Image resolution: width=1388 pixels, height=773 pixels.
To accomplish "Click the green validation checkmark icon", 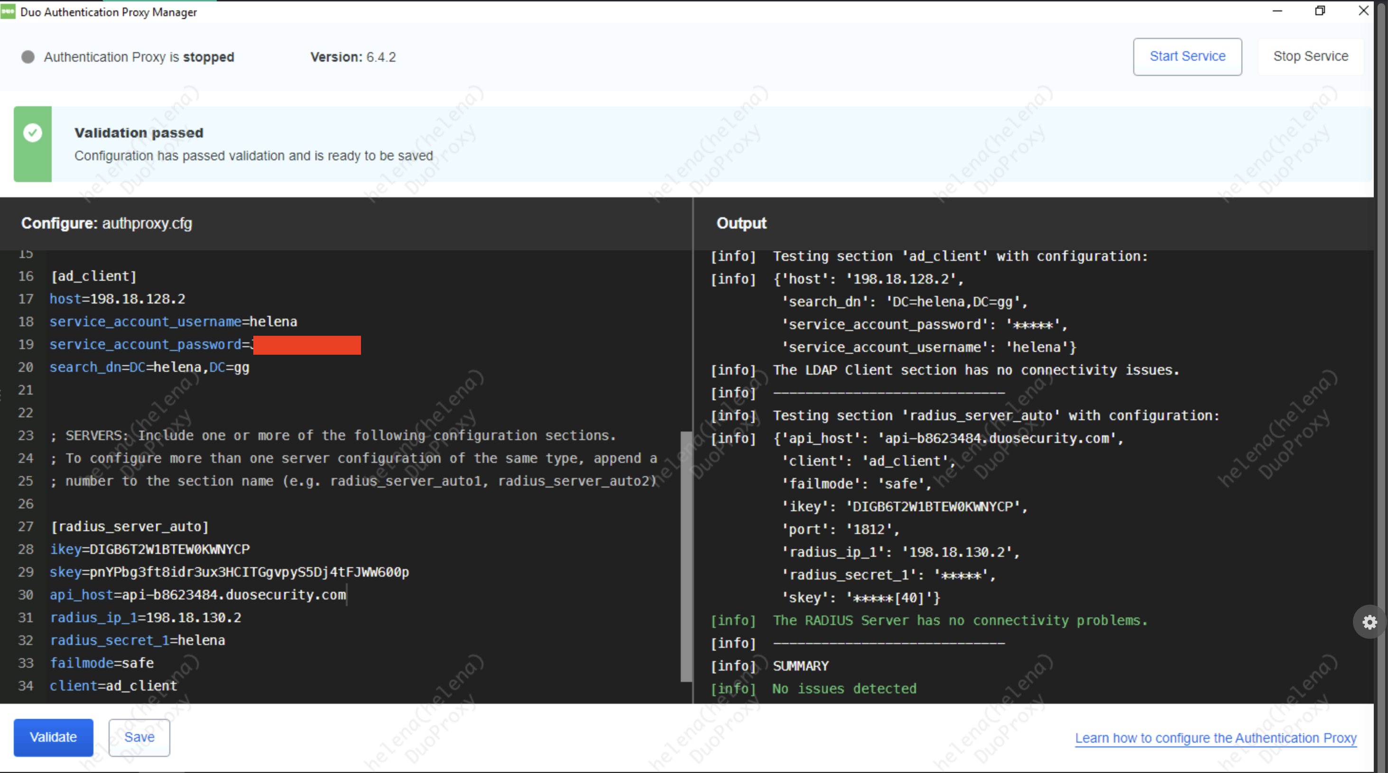I will 33,132.
